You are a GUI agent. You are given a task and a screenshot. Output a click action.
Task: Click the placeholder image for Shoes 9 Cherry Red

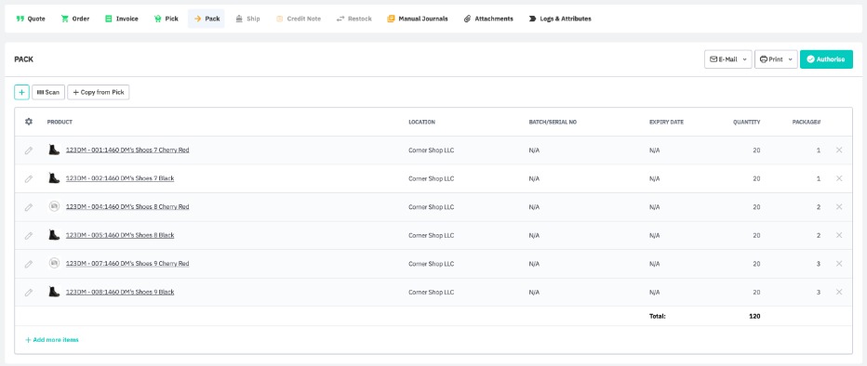[54, 263]
